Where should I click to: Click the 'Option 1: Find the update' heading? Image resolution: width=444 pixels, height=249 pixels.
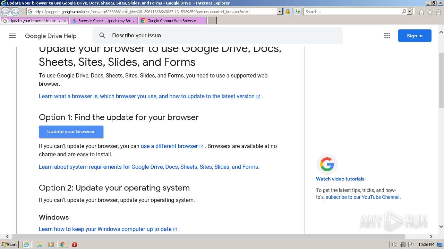pos(119,117)
